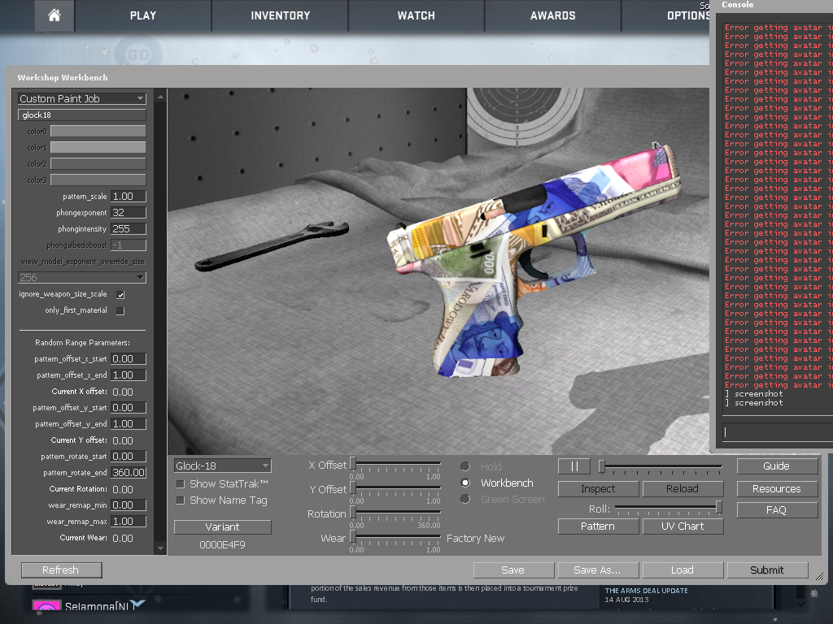Click the animation timeline slider handle

[x=602, y=466]
